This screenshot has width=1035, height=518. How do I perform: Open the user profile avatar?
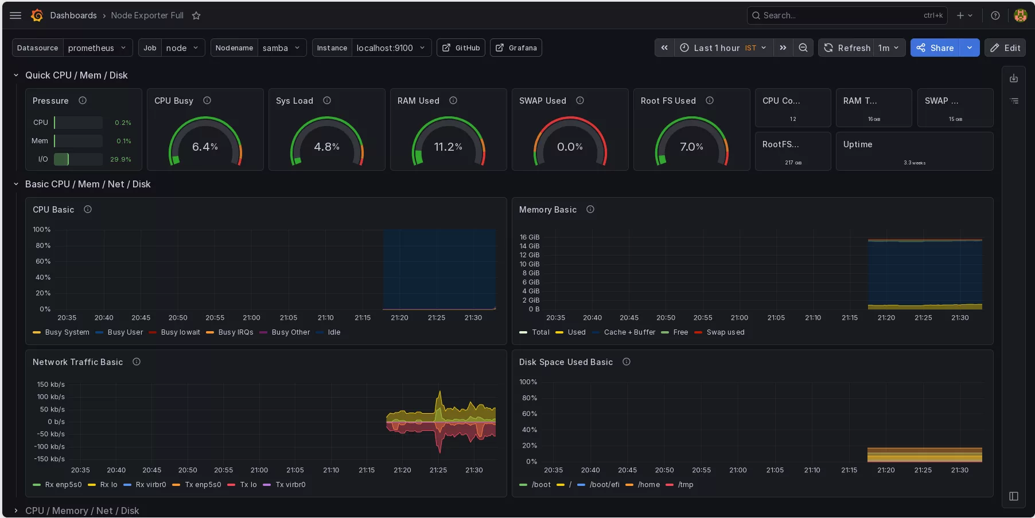(x=1020, y=15)
